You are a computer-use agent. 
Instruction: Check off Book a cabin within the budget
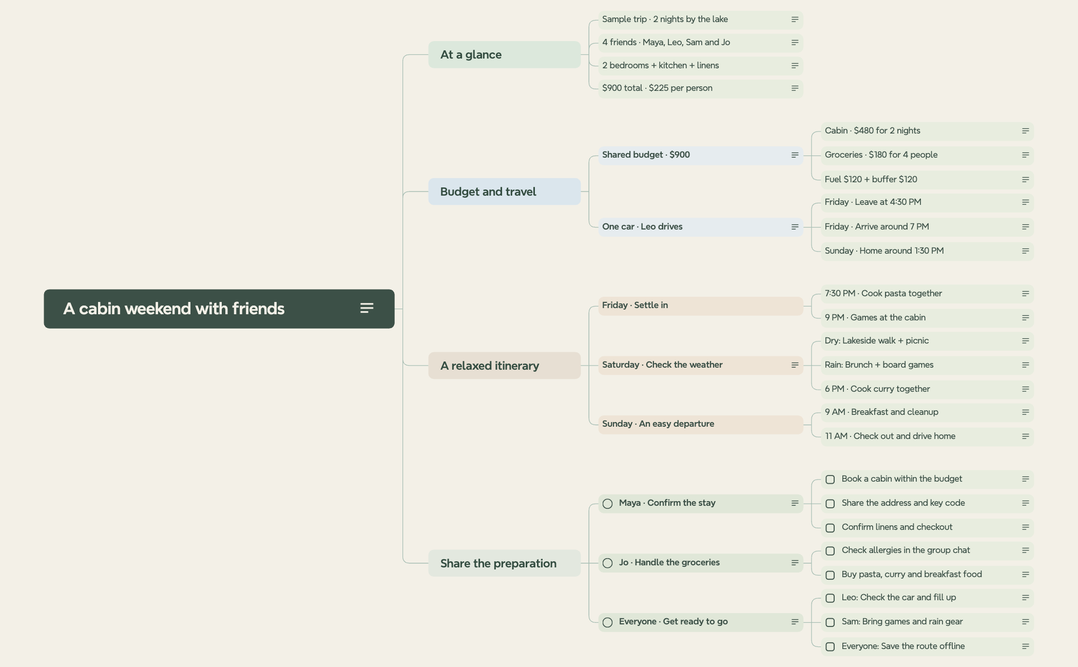tap(830, 480)
